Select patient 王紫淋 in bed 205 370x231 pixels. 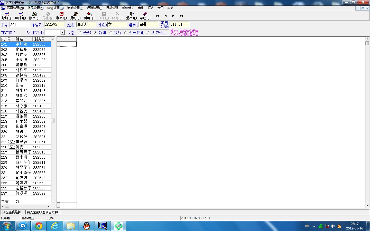26,60
